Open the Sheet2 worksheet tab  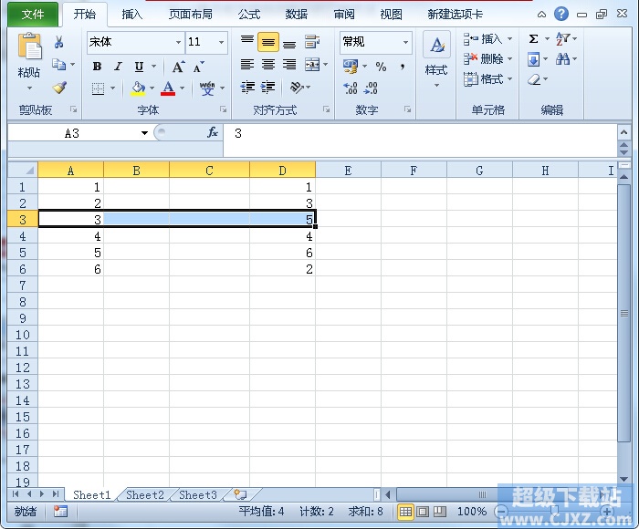click(x=145, y=494)
